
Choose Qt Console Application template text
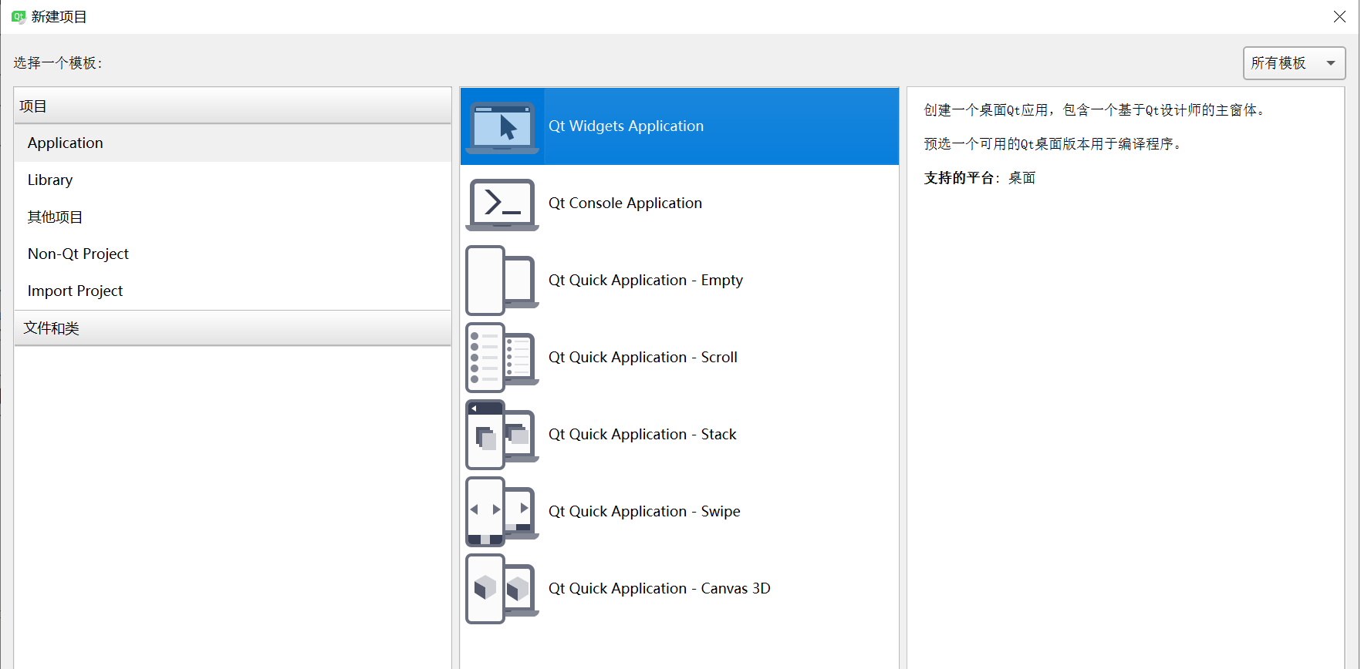[x=625, y=203]
